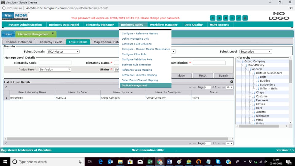Click the home icon in the header toolbar

tap(213, 18)
